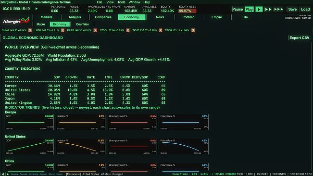
Task: Select the Economy sub-tab
Action: coord(60,24)
